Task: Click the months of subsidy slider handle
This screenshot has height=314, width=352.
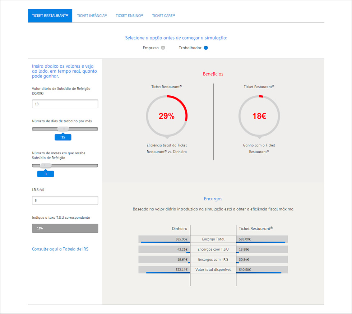Action: coord(46,165)
